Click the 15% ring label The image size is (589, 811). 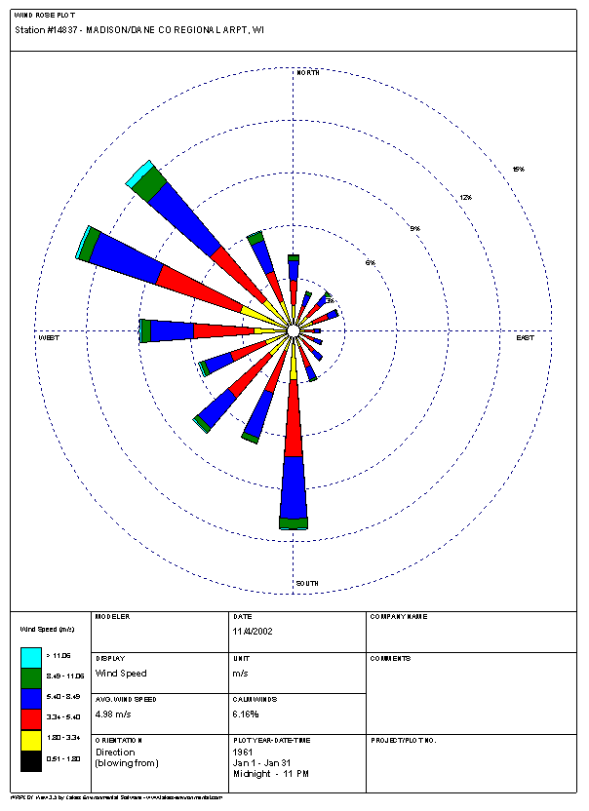tap(519, 170)
